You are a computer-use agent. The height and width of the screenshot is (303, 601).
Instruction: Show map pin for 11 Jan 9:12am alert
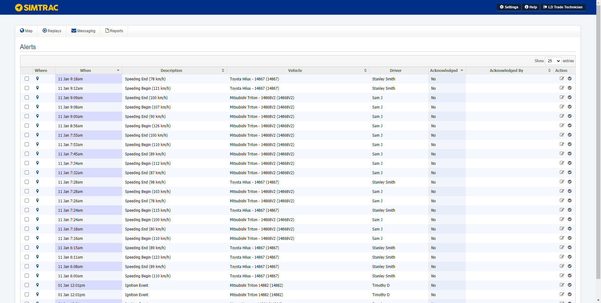(37, 88)
